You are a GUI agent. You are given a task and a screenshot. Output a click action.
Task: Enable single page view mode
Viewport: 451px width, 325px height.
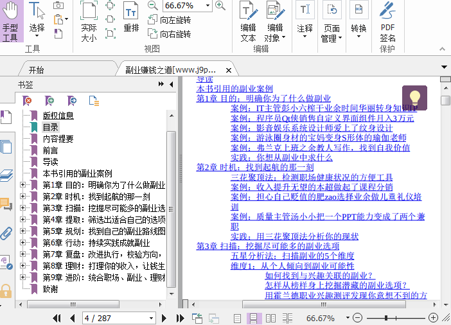[237, 319]
